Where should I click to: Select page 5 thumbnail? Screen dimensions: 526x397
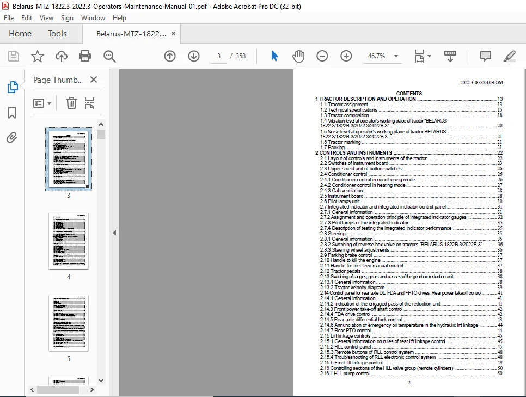pos(69,323)
